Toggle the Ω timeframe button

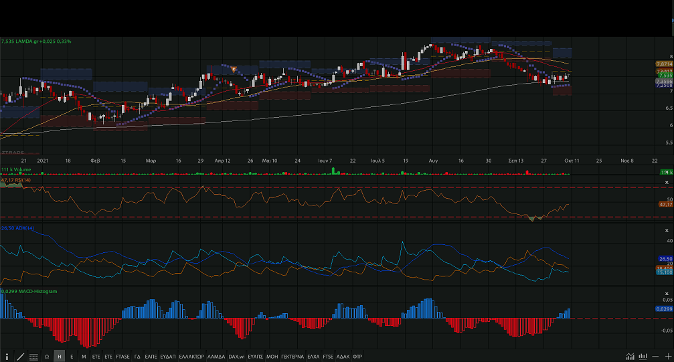point(47,357)
